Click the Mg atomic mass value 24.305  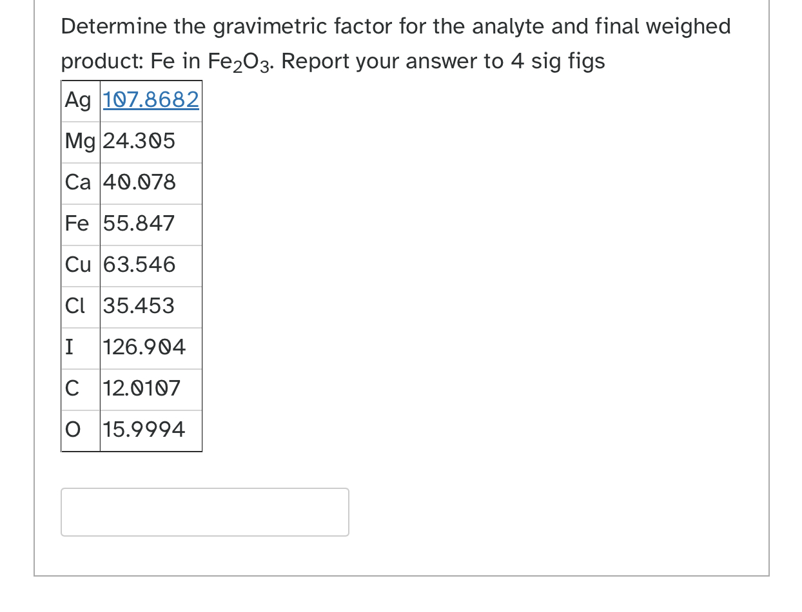click(137, 141)
